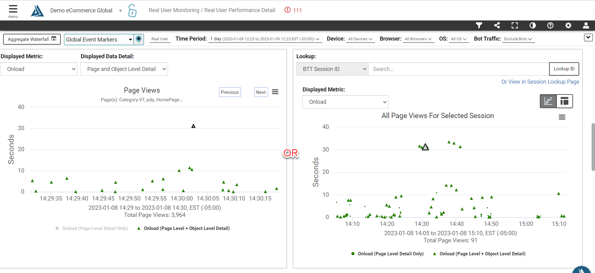
Task: Click the Aggregate Waterfall button
Action: [x=32, y=39]
